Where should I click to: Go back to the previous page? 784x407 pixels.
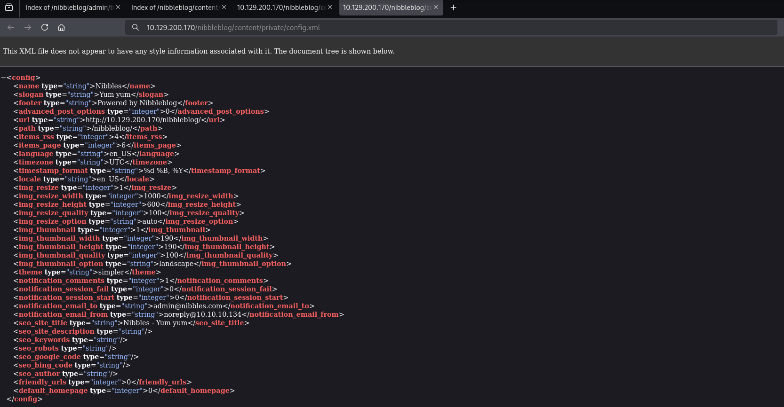(11, 27)
